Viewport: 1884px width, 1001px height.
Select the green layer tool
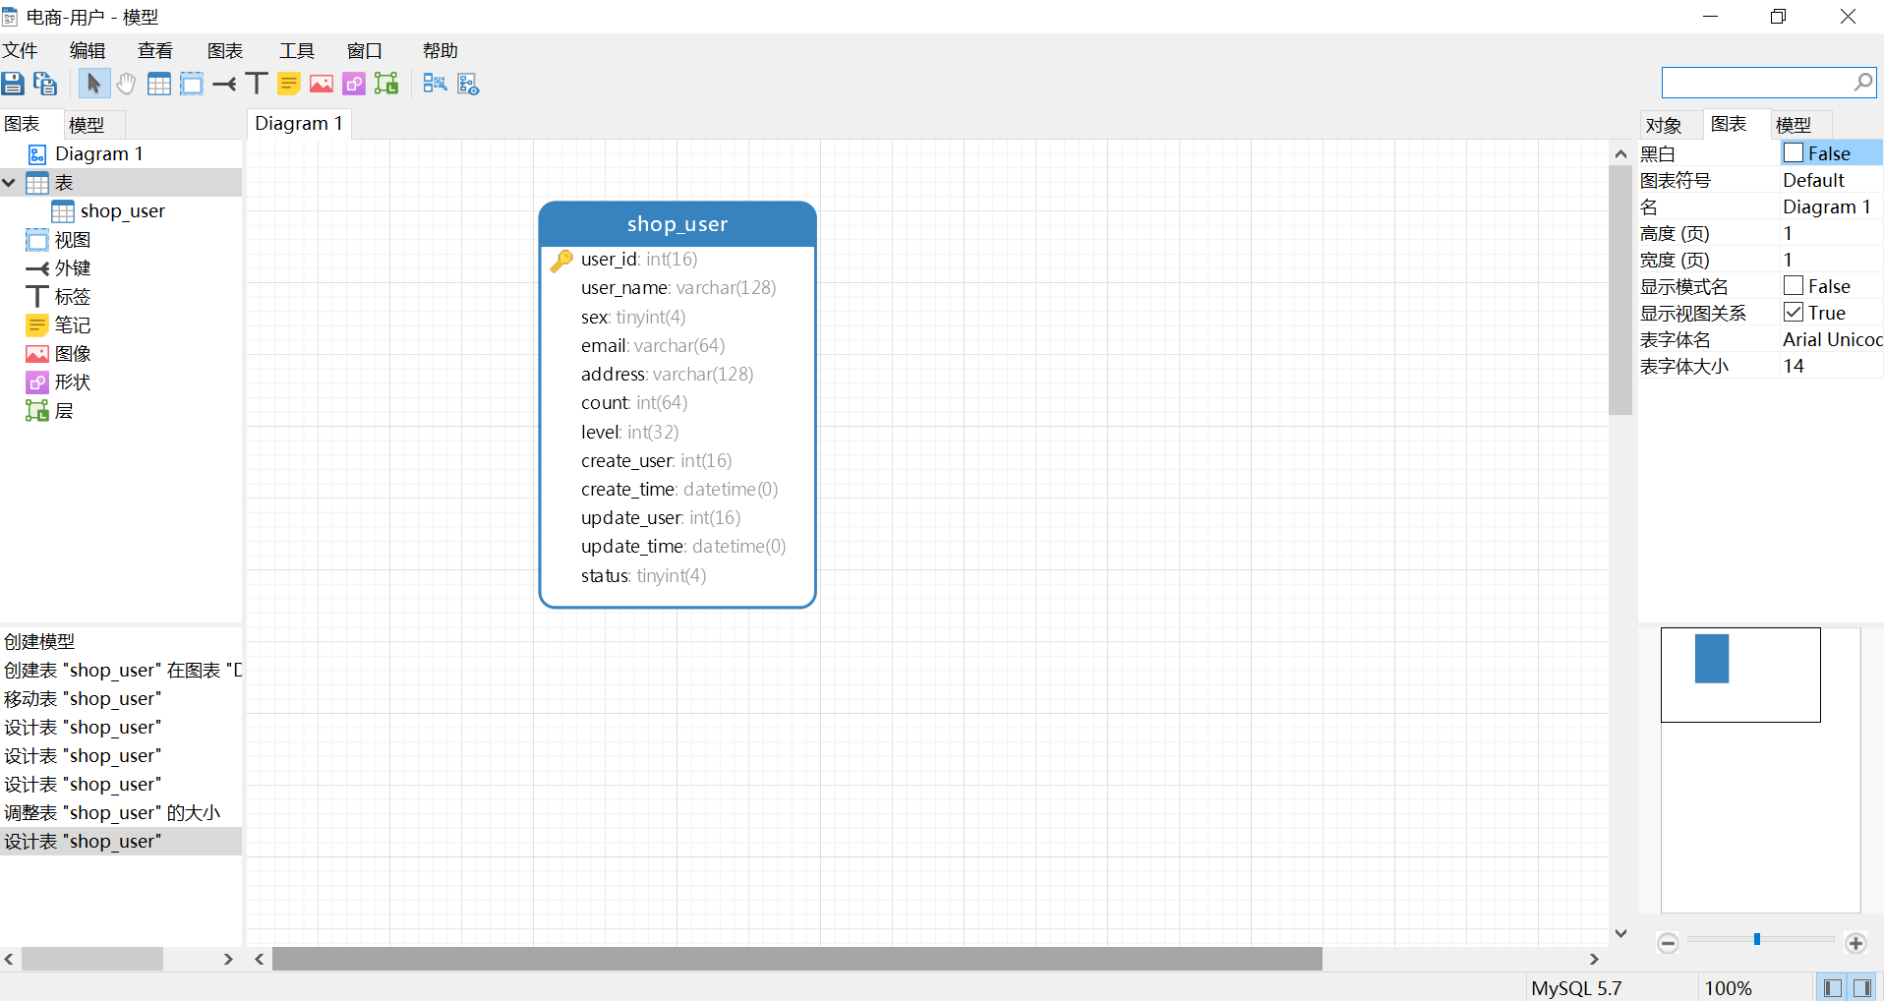(x=386, y=84)
